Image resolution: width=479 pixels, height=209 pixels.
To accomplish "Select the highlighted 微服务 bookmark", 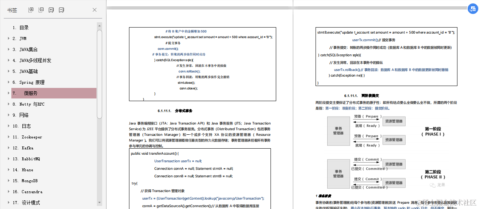I will [54, 93].
